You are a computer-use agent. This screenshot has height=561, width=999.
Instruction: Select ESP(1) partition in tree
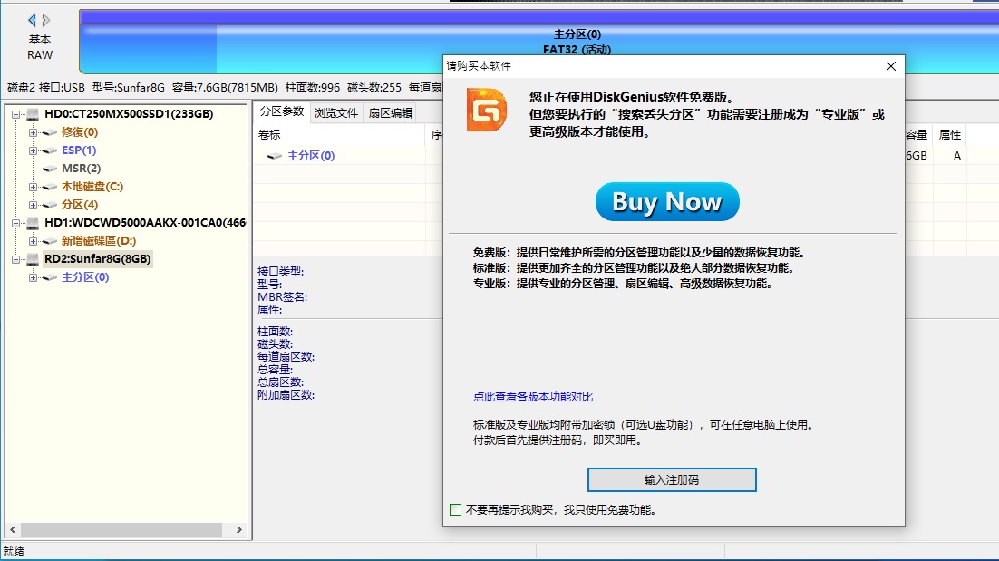79,150
